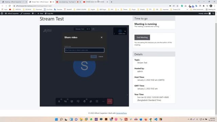Open Jitsi more actions menu

(x=103, y=101)
